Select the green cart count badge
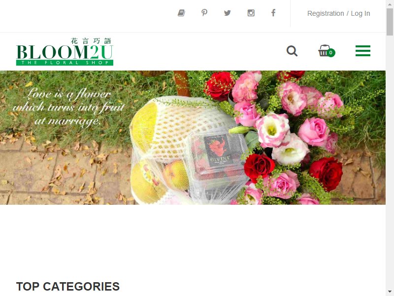Screen dimensions: 394x296 tap(331, 53)
